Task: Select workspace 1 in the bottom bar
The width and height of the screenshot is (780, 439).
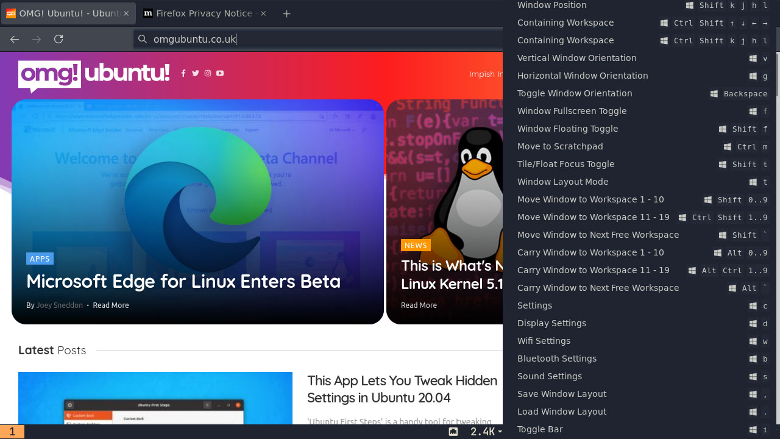Action: 12,432
